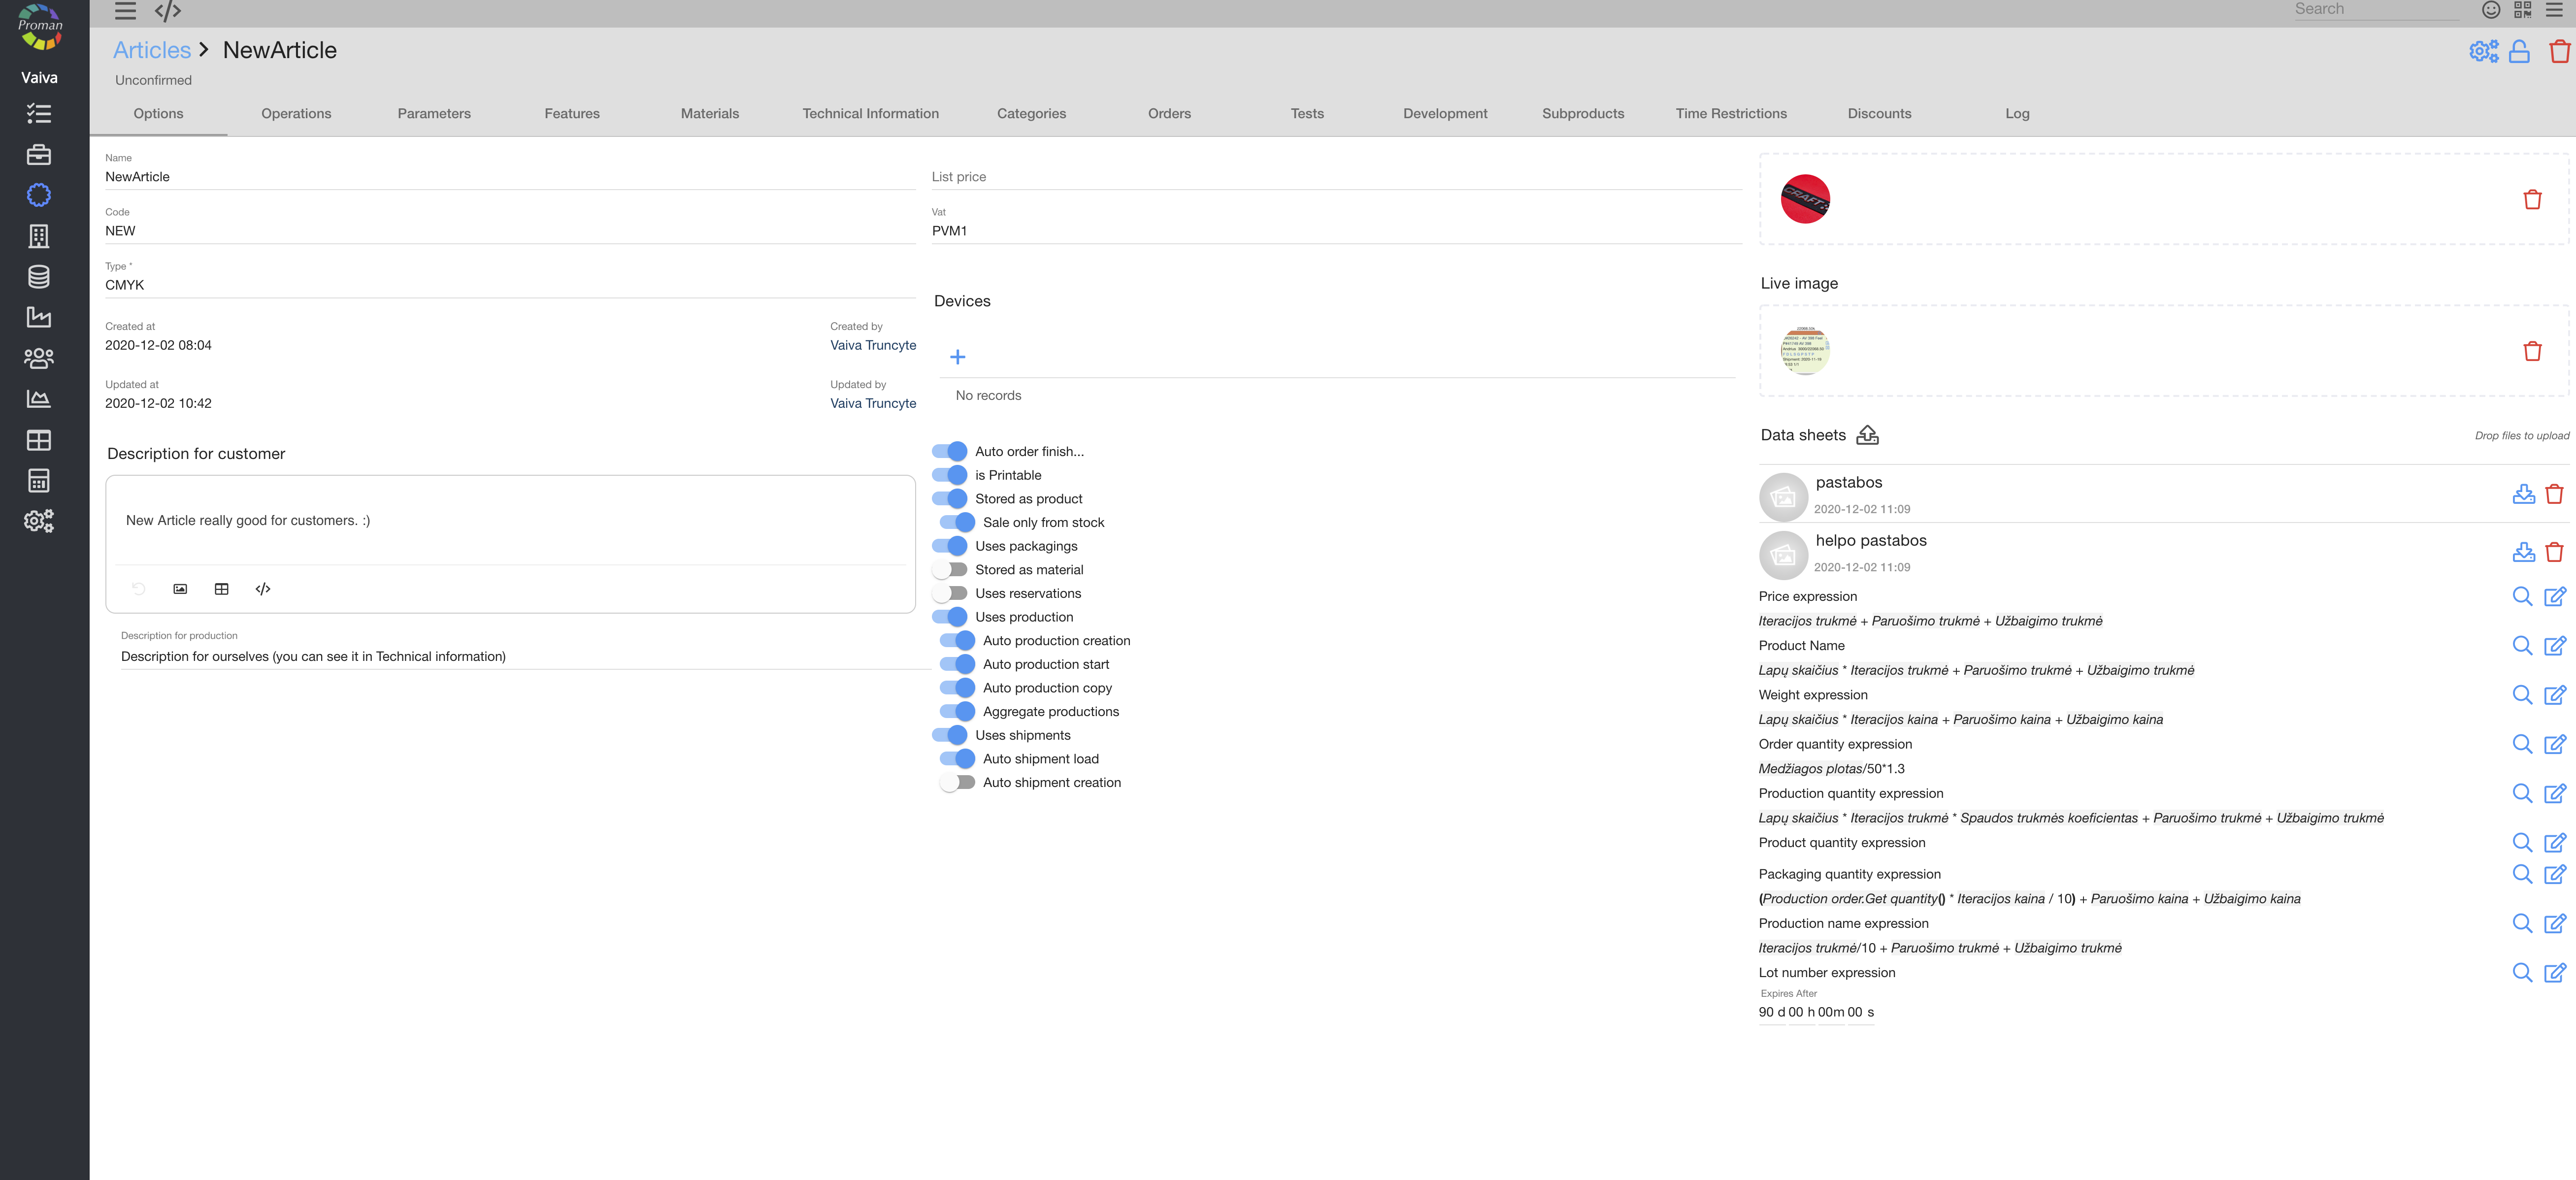Screen dimensions: 2576x1180
Task: Open the Subproducts tab
Action: 1582,114
